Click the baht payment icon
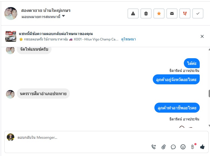Image resolution: width=210 pixels, height=156 pixels. point(192,147)
